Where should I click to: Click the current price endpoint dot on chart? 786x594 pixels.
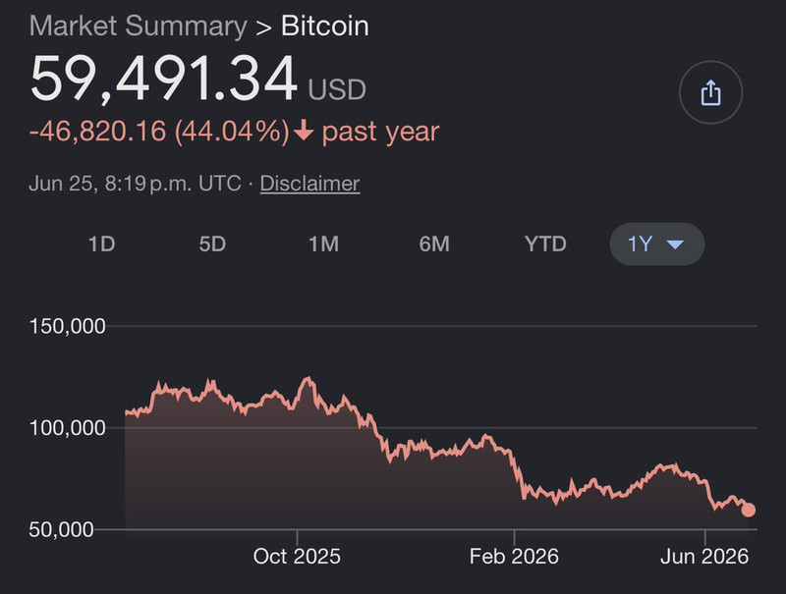point(748,510)
